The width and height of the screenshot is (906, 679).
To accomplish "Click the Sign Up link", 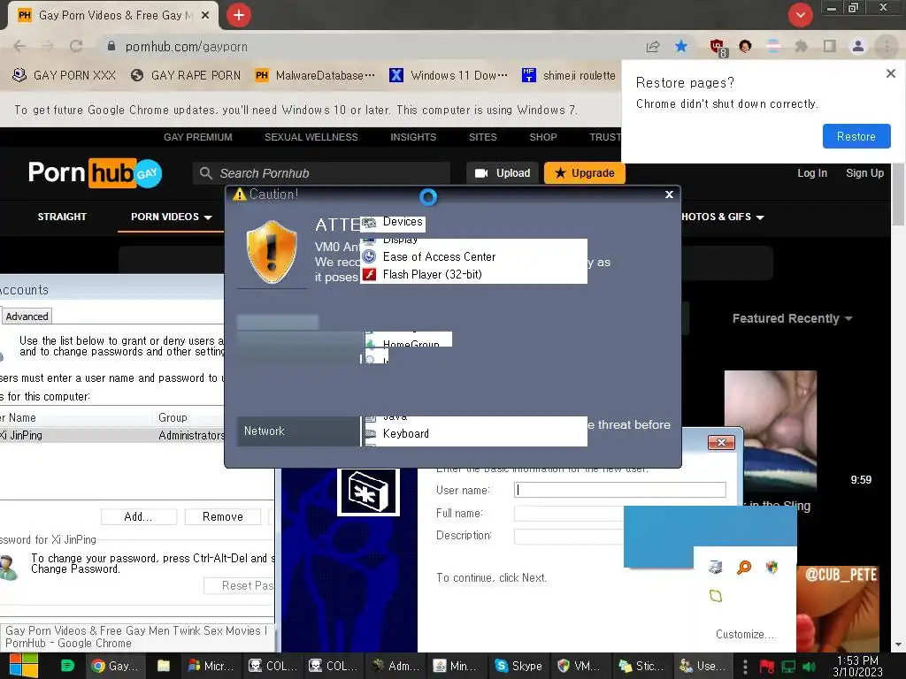I will coord(864,173).
